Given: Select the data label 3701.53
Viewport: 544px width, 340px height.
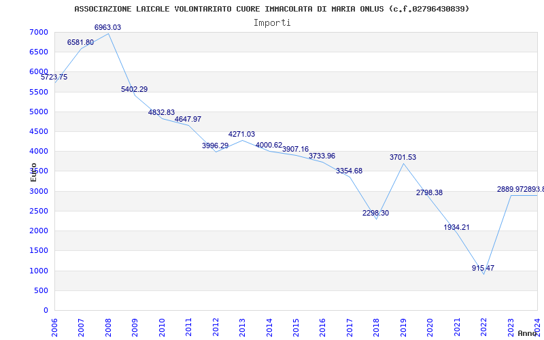Looking at the screenshot, I should tap(403, 158).
